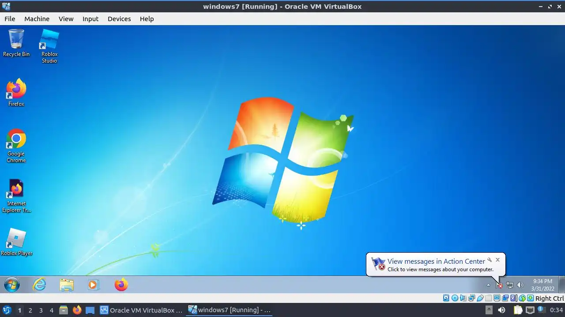Image resolution: width=565 pixels, height=317 pixels.
Task: Open the Windows 7 volume tray icon
Action: coord(520,285)
